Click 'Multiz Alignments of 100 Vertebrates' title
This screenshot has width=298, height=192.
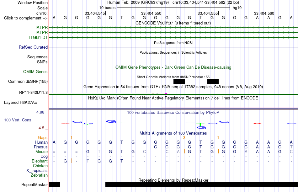coord(173,133)
